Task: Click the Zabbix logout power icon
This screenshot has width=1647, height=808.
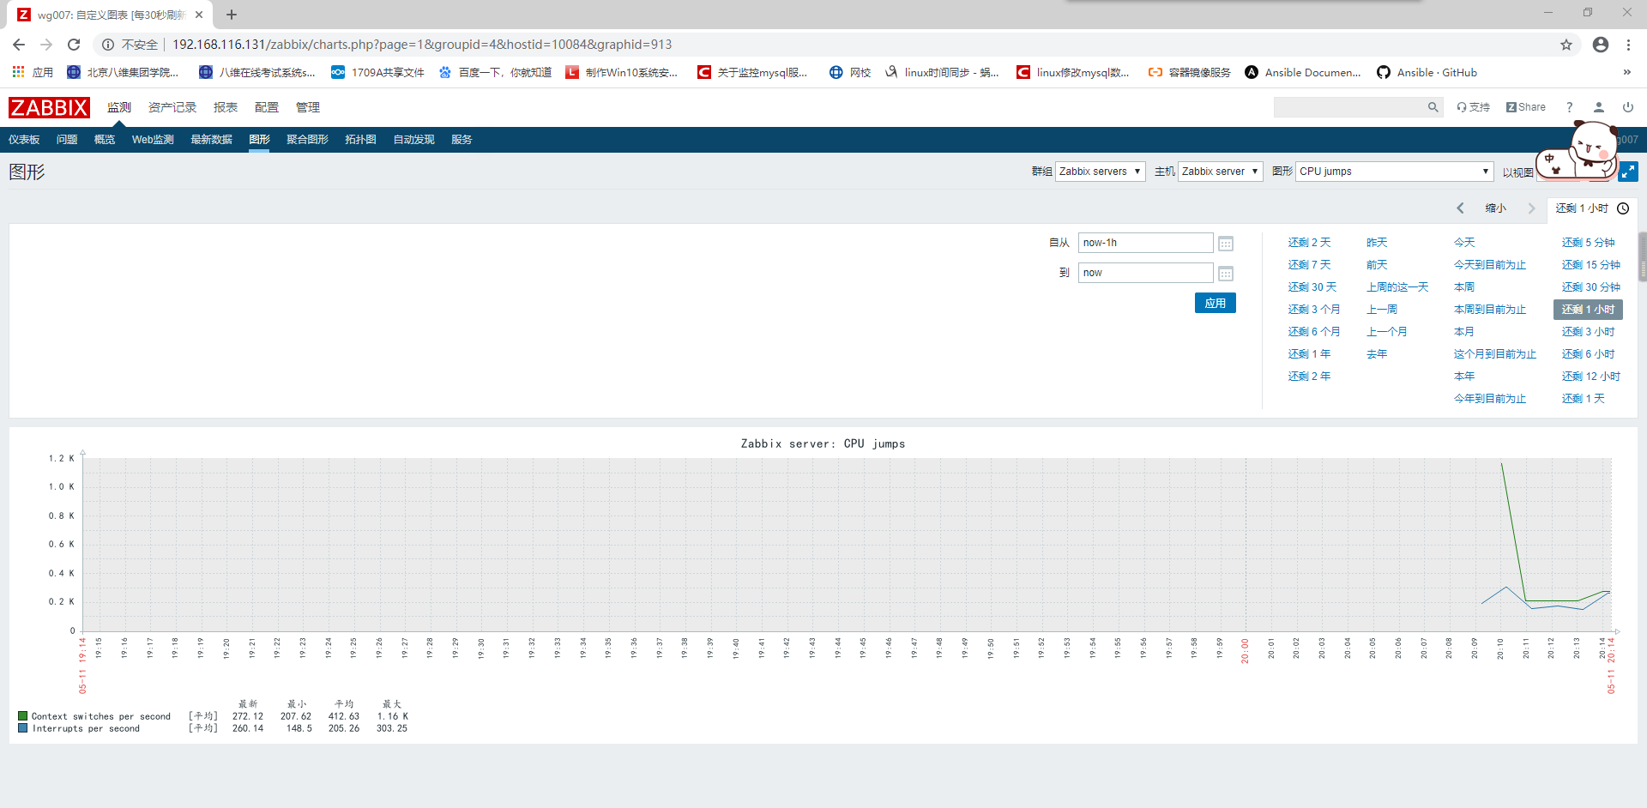Action: pos(1628,107)
